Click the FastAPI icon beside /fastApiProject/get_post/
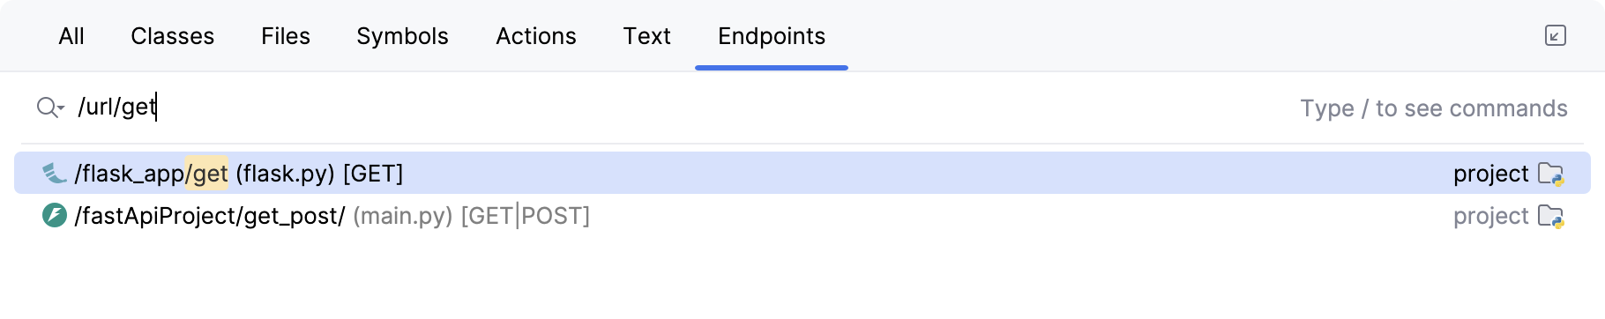This screenshot has width=1605, height=319. pyautogui.click(x=55, y=216)
